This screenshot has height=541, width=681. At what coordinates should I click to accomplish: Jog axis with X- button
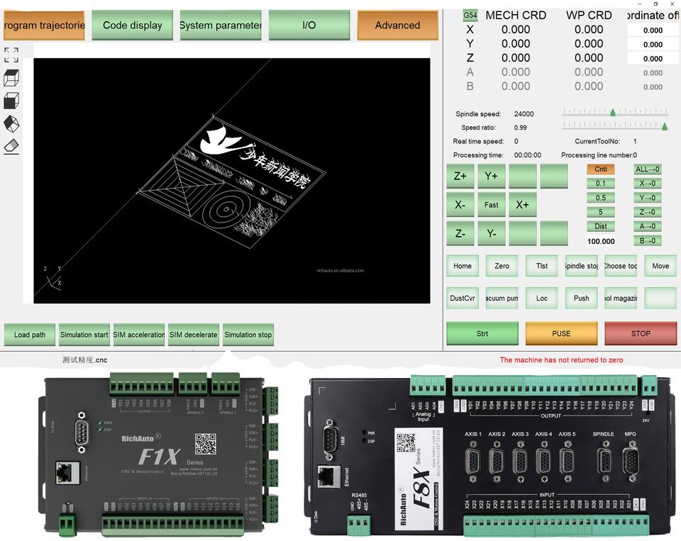point(460,204)
